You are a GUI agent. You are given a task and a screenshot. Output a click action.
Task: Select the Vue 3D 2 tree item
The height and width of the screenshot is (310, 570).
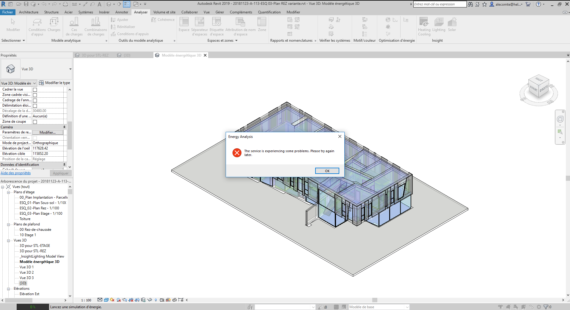27,272
